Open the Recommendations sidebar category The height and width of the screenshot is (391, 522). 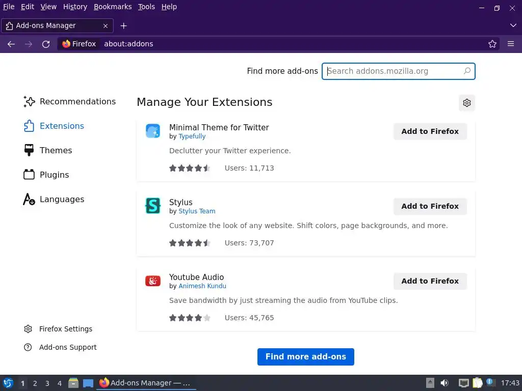69,101
